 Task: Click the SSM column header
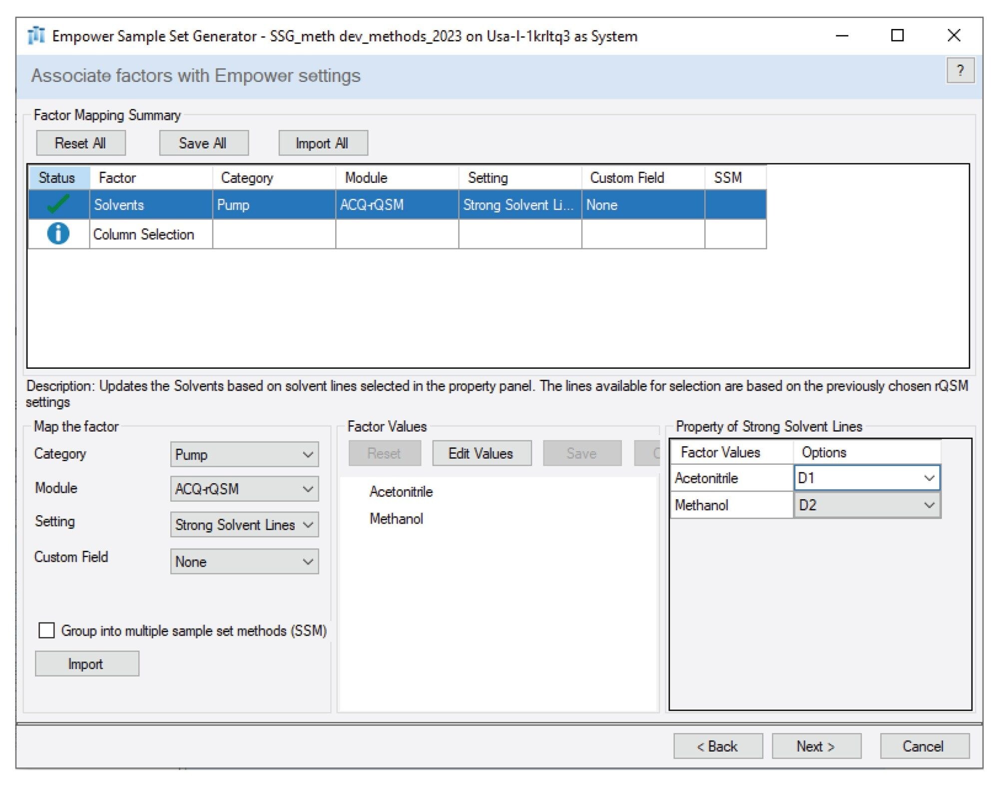point(735,177)
